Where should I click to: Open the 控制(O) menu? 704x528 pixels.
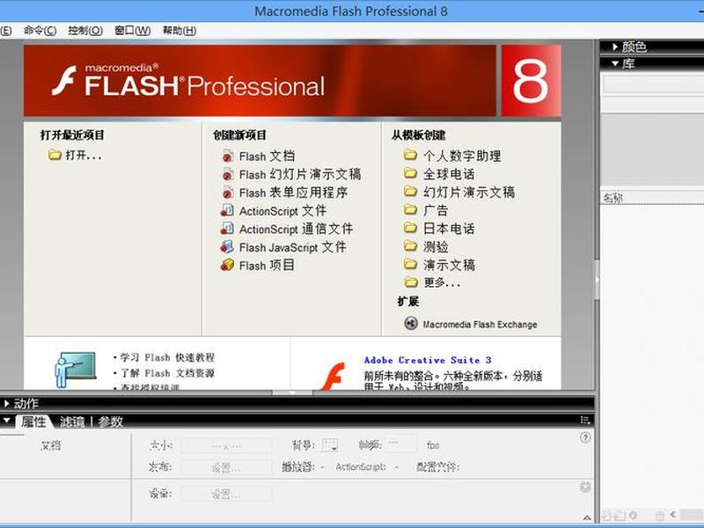(x=85, y=31)
